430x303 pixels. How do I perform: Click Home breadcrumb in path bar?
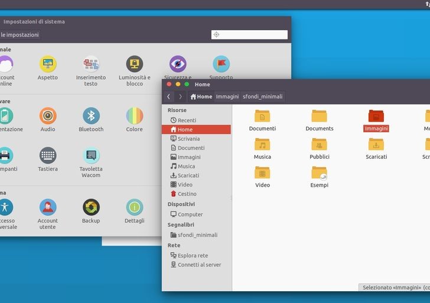coord(201,96)
